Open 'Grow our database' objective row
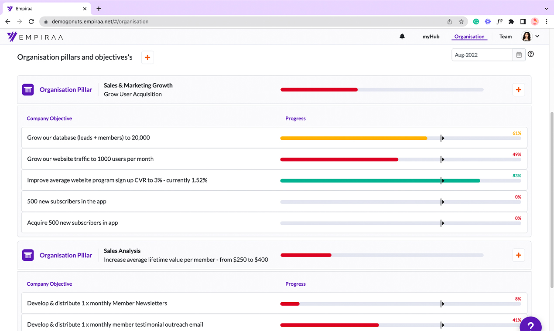 coord(89,138)
